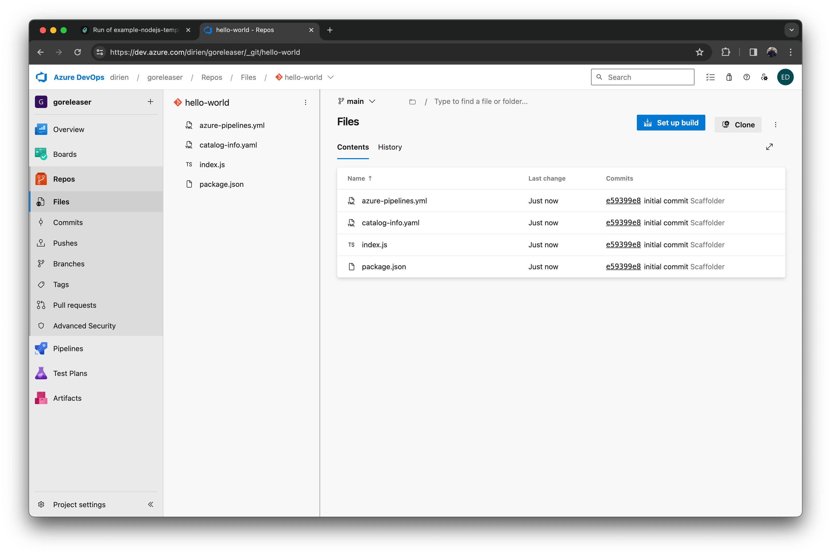831x555 pixels.
Task: Click the Set up build button
Action: point(670,123)
